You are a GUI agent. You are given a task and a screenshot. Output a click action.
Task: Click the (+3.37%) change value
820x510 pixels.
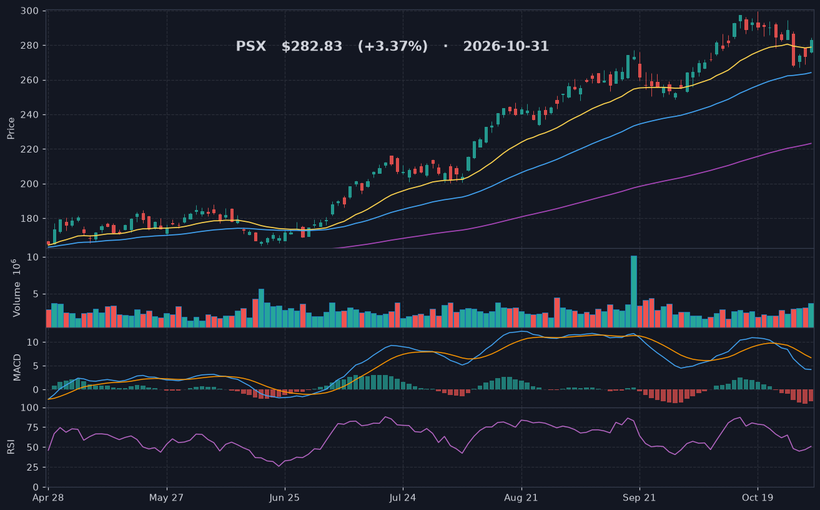click(393, 47)
